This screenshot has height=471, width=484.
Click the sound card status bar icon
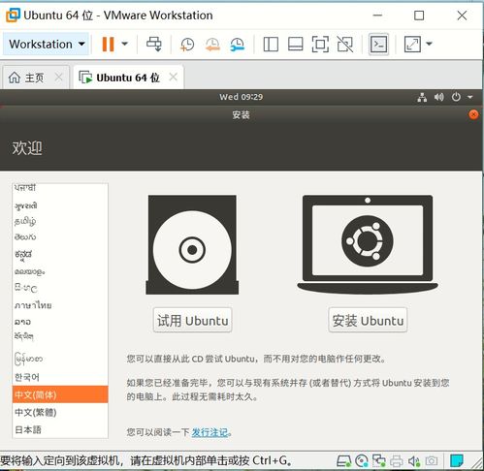point(413,460)
